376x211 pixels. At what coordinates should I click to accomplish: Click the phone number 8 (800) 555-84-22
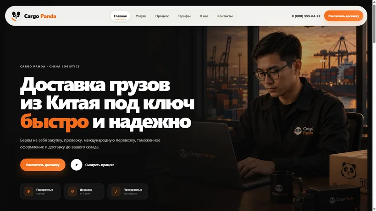[x=306, y=16]
